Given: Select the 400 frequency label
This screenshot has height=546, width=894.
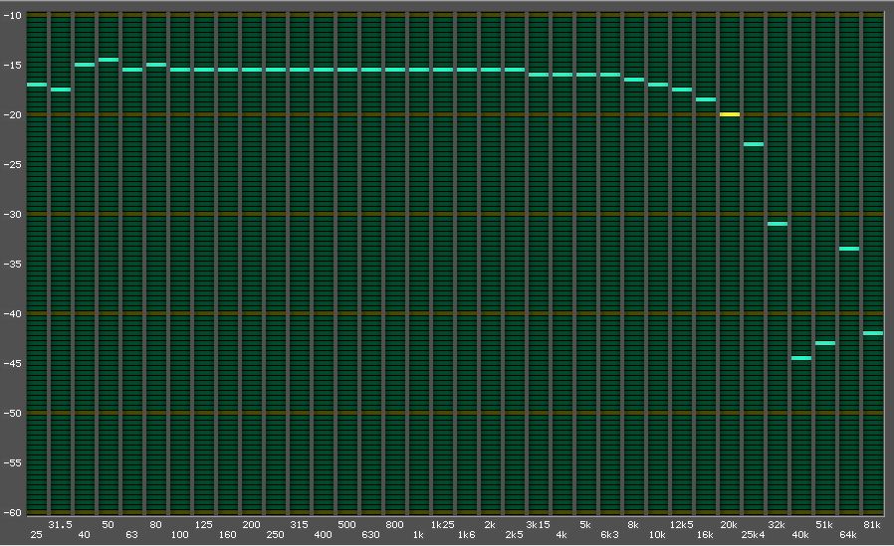Looking at the screenshot, I should pos(324,535).
